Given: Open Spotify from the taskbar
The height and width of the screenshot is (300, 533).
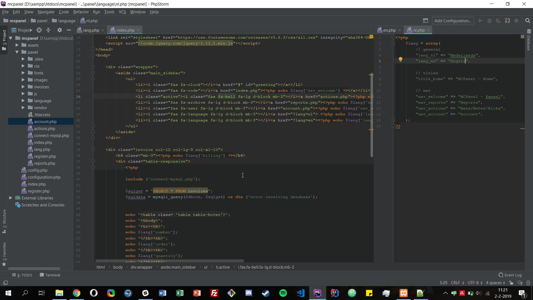Looking at the screenshot, I should point(283,293).
